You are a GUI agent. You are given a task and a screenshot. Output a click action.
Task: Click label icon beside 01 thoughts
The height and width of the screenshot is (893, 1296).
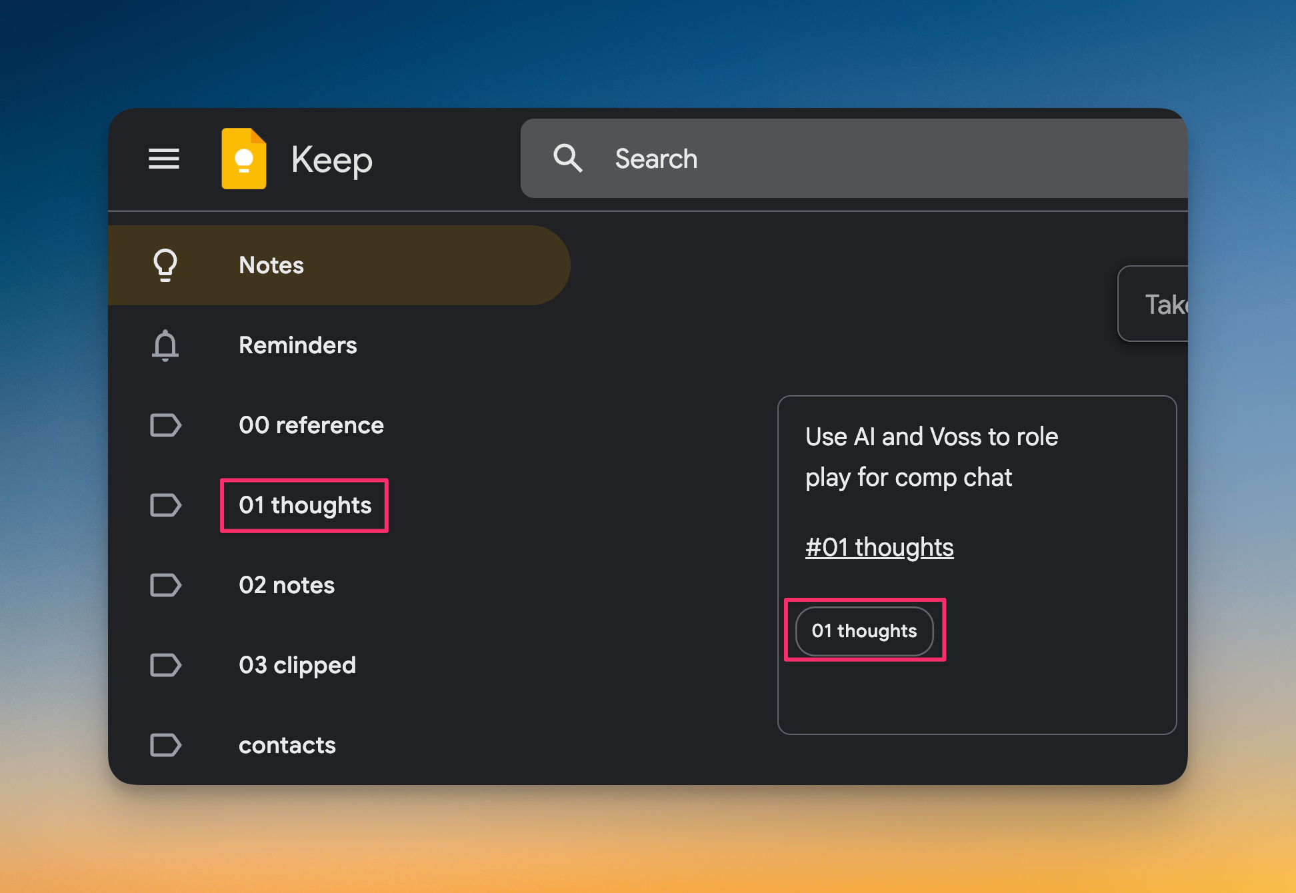(165, 505)
